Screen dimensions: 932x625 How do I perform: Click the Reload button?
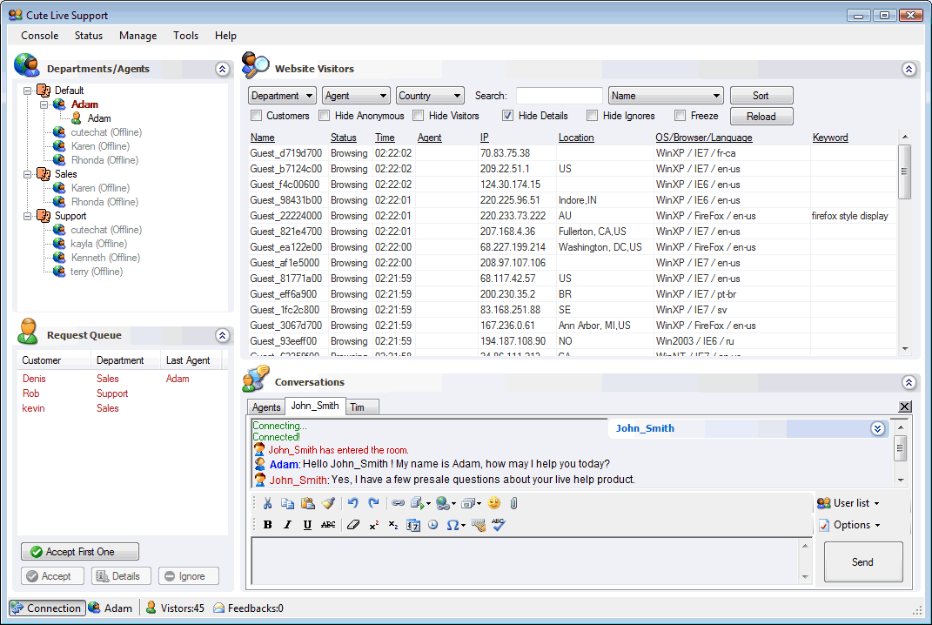pyautogui.click(x=761, y=117)
